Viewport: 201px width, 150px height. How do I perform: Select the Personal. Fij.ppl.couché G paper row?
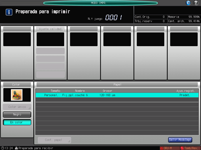point(117,95)
